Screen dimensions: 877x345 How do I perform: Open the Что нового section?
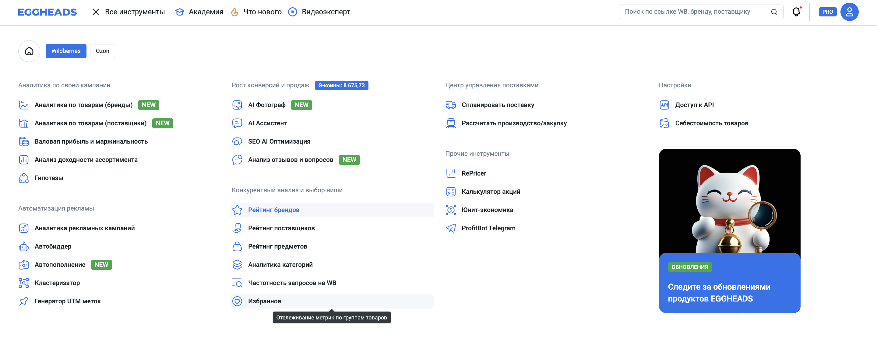click(x=256, y=12)
